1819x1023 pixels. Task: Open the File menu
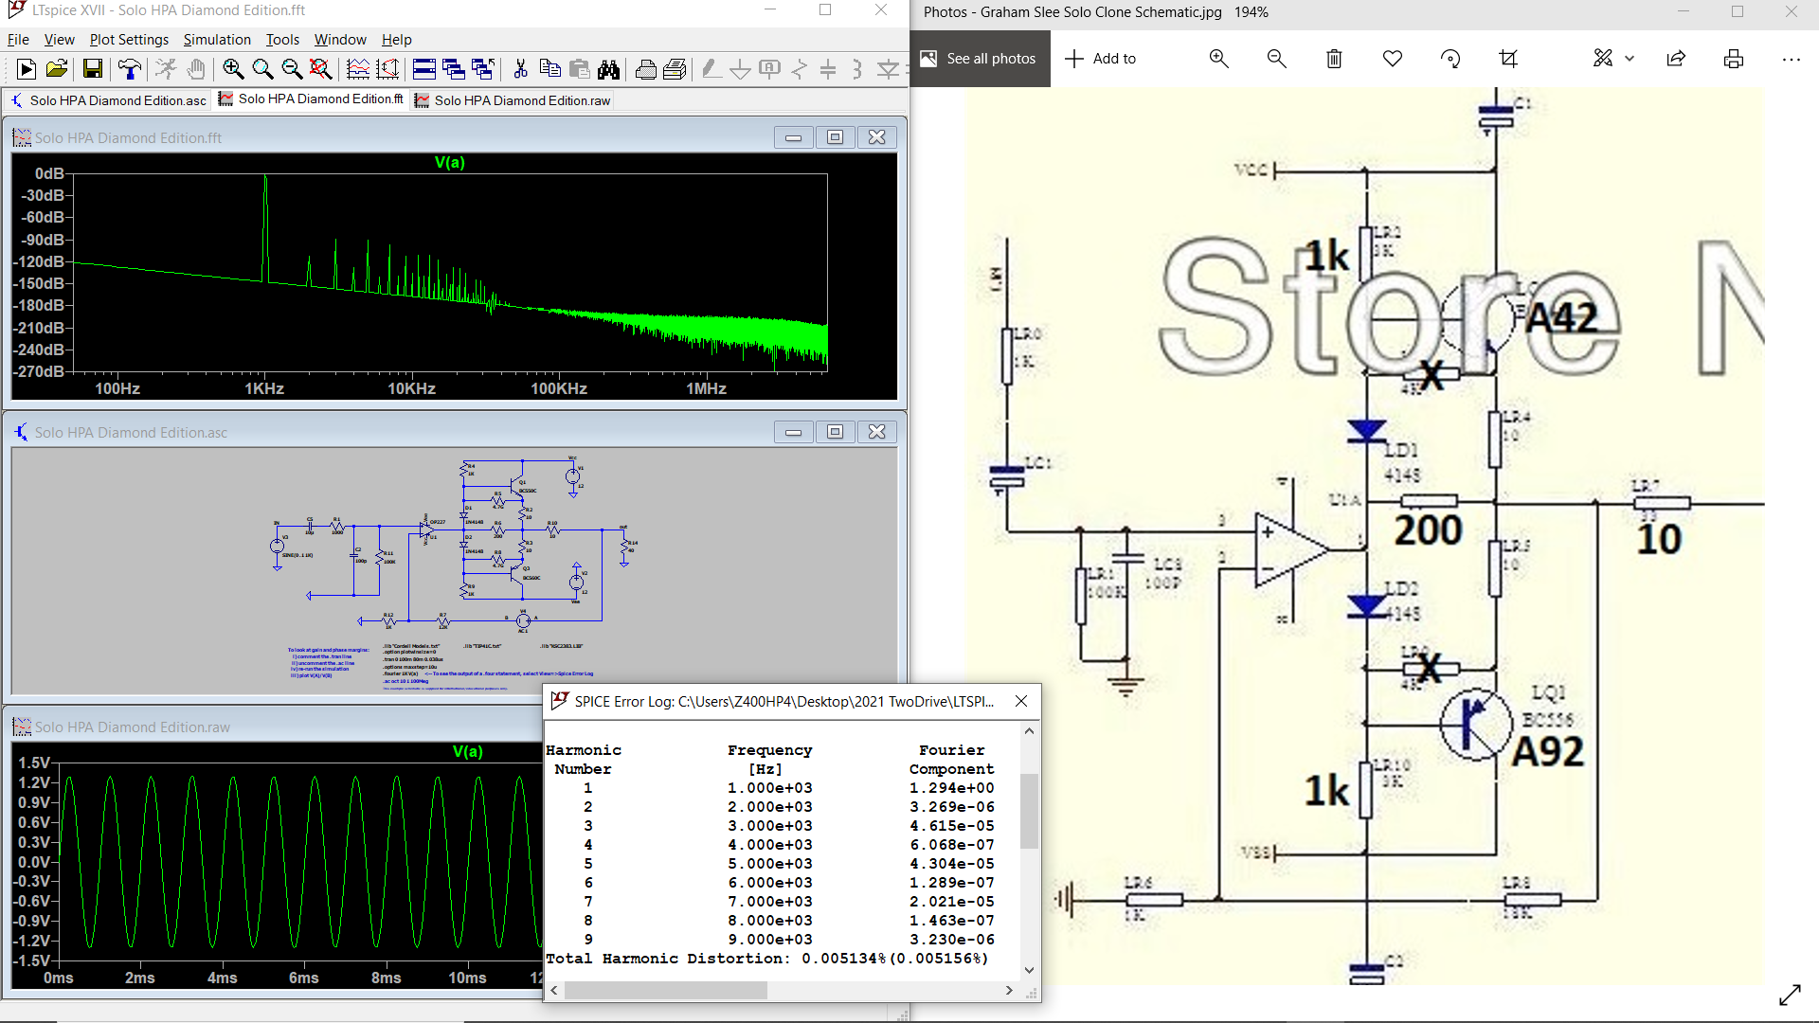[x=18, y=40]
